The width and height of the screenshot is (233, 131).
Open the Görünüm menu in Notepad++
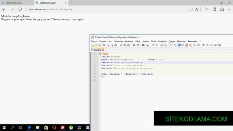(118, 41)
